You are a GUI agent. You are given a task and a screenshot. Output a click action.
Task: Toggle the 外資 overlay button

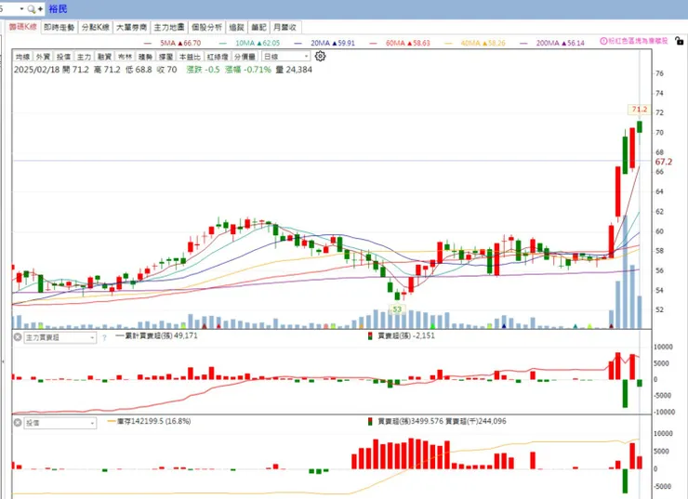pos(43,57)
